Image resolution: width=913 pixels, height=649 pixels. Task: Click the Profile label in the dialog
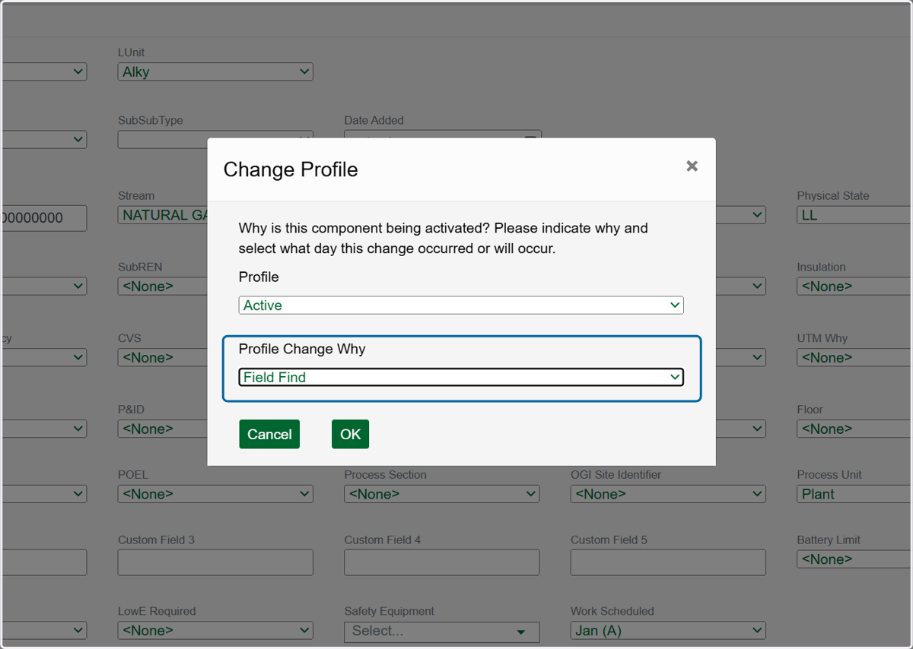pos(259,277)
